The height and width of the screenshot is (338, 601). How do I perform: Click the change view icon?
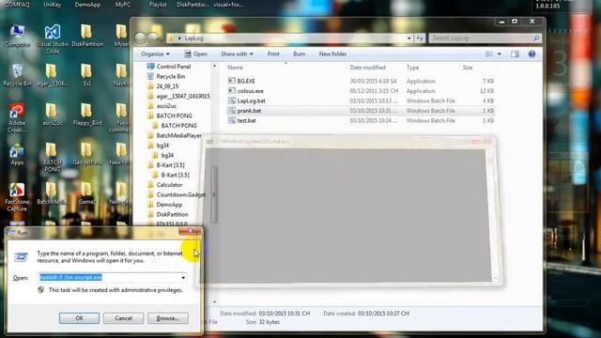coord(489,54)
